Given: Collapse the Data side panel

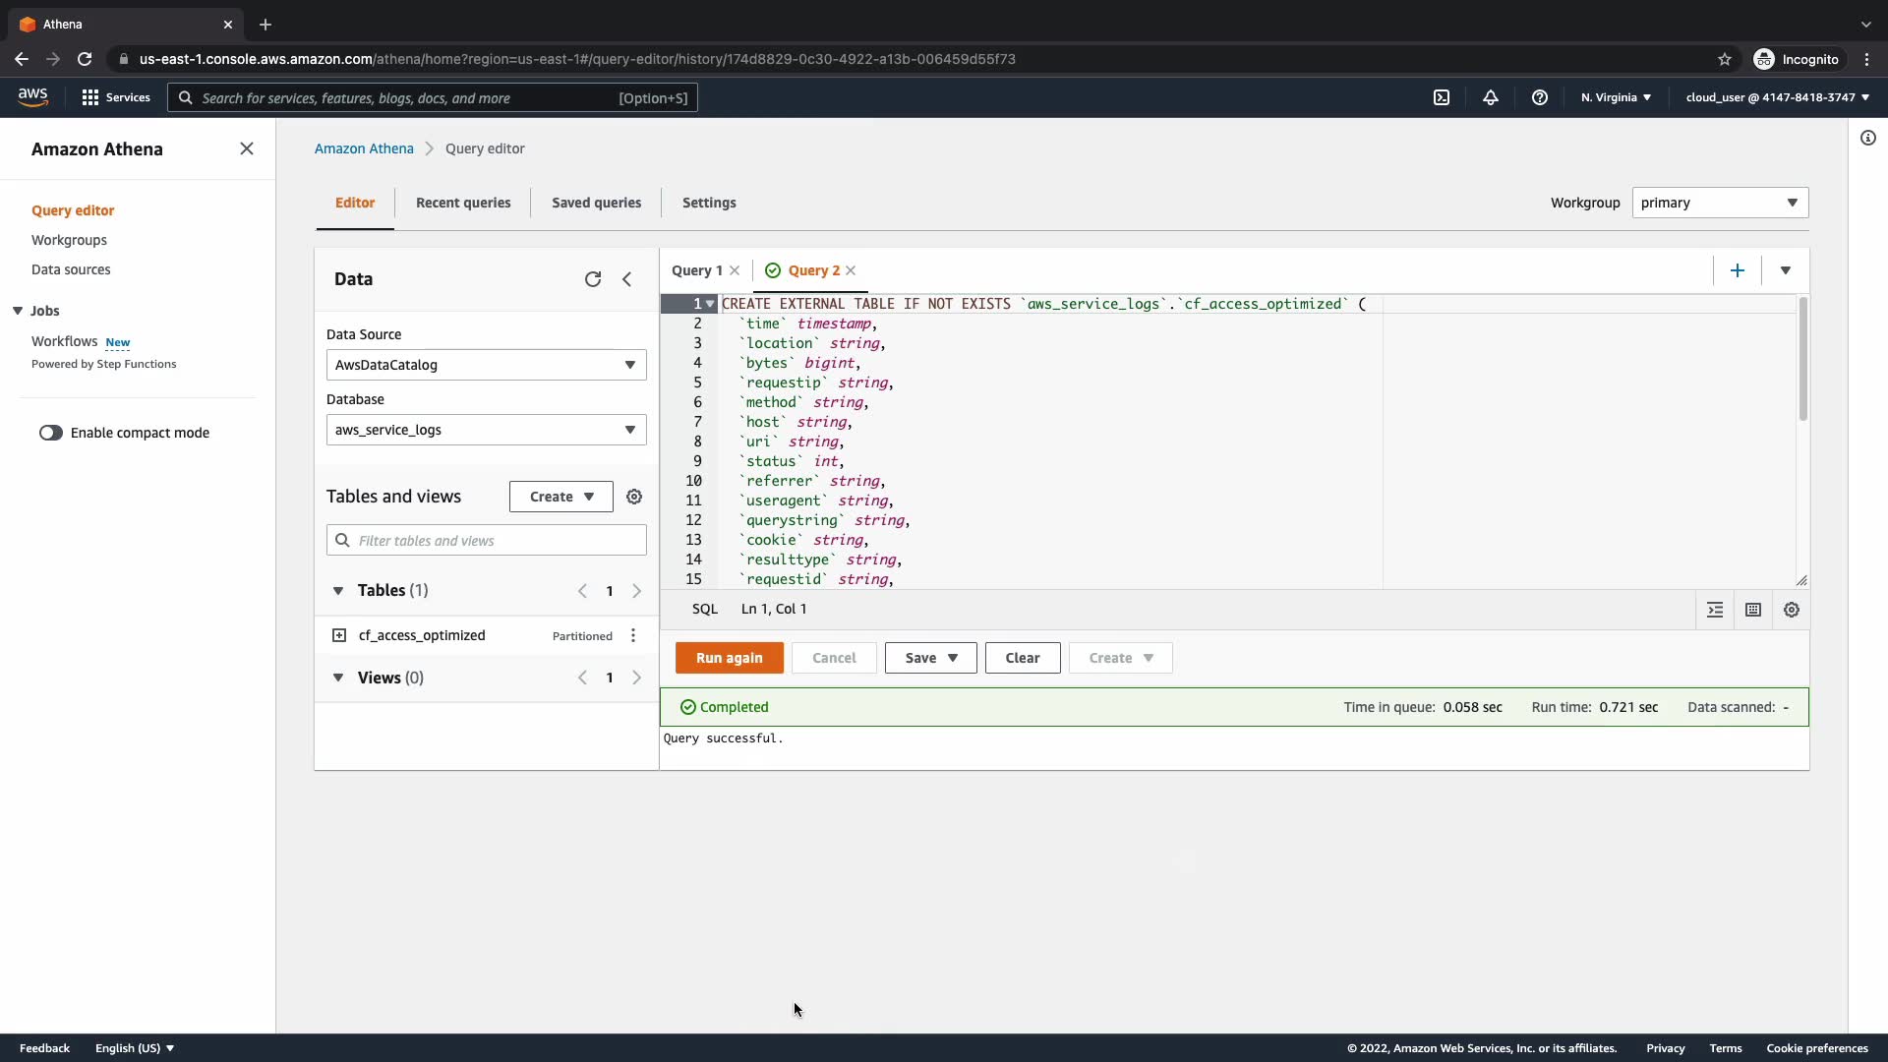Looking at the screenshot, I should coord(627,279).
